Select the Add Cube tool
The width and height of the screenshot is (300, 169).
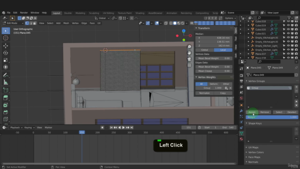pos(6,90)
